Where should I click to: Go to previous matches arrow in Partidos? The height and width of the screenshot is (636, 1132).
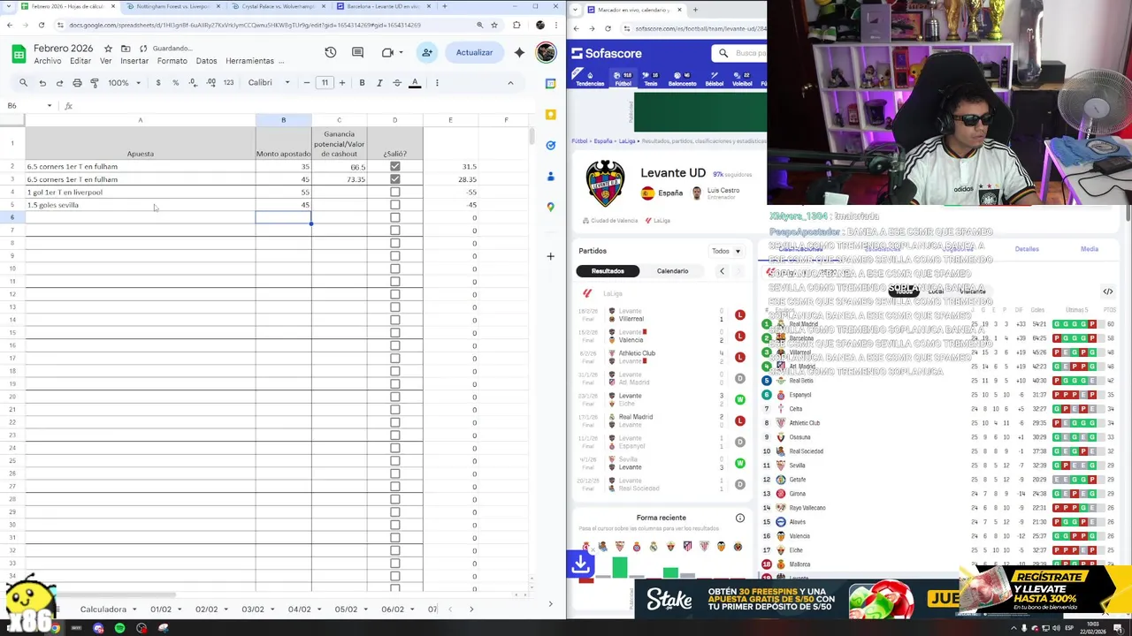click(x=722, y=271)
